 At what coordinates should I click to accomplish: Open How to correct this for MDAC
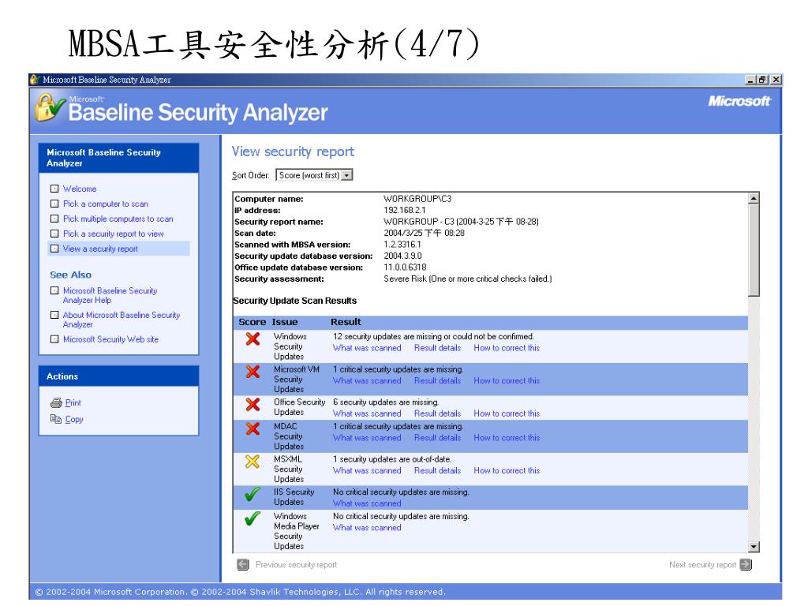pos(507,437)
